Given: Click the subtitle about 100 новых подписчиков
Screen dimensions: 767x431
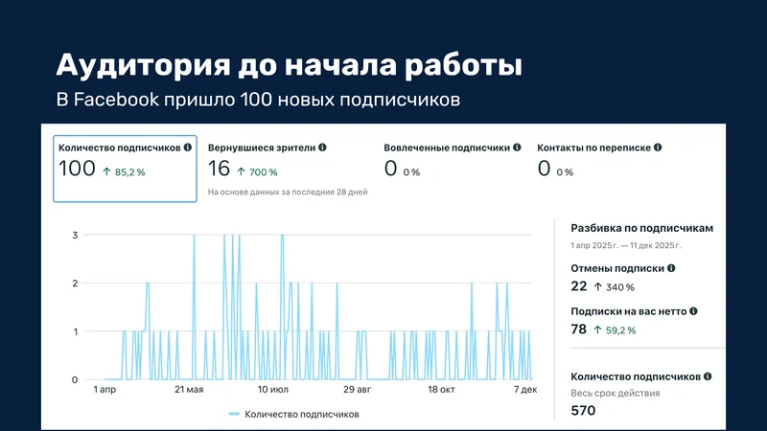Looking at the screenshot, I should (258, 100).
